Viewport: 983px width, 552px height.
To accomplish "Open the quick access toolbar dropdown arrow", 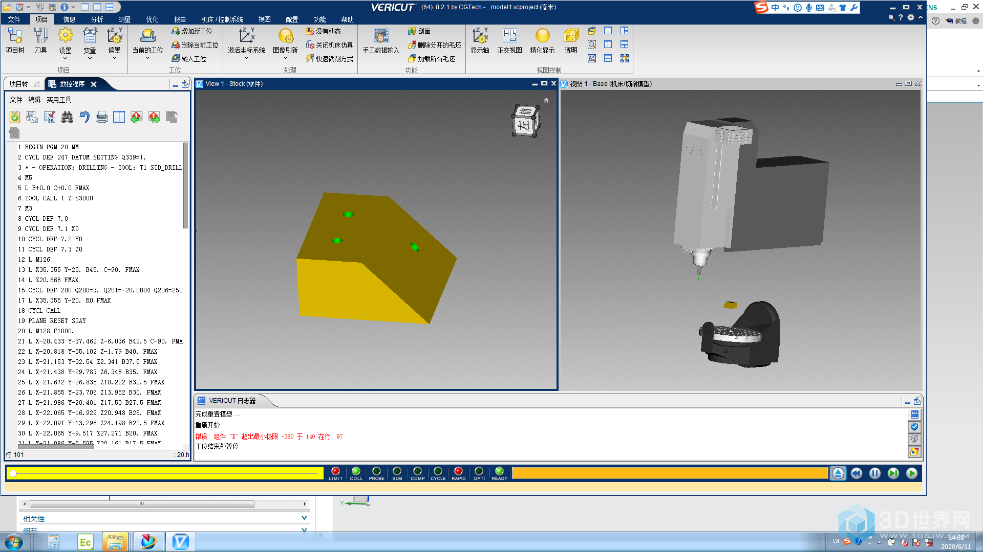I will (28, 7).
